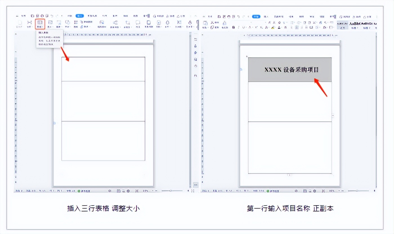The image size is (394, 234).
Task: Click the Picture icon in Insert ribbon
Action: [50, 22]
